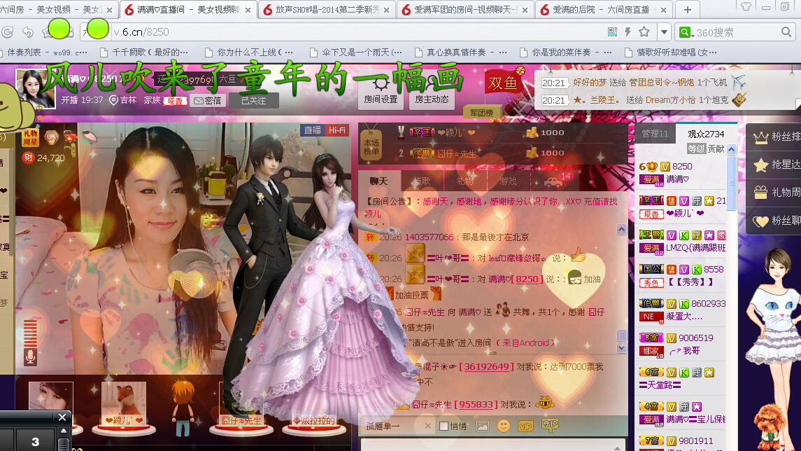Screen dimensions: 801x451
Task: Open the address bar history dropdown arrow
Action: 664,32
